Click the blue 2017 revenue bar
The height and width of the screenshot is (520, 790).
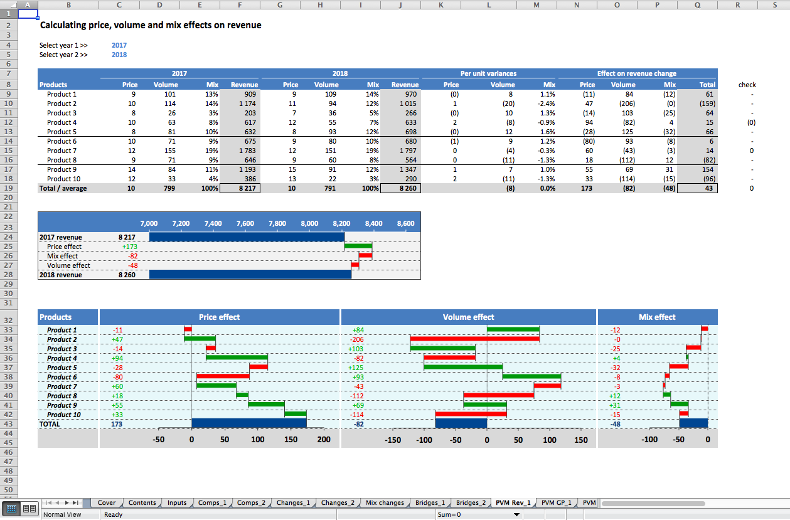pos(247,237)
